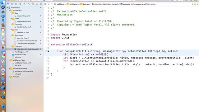Click line number 14 in gutter
The width and height of the screenshot is (199, 112).
(48, 51)
